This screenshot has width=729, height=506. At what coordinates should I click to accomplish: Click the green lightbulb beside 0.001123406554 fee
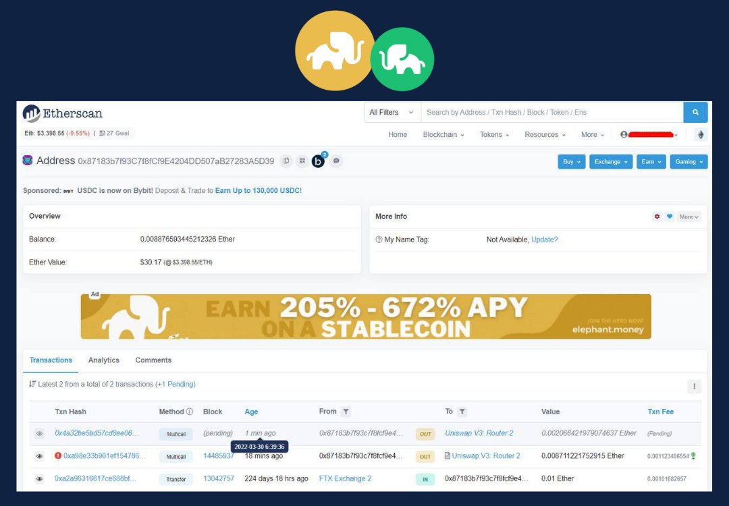(x=694, y=456)
